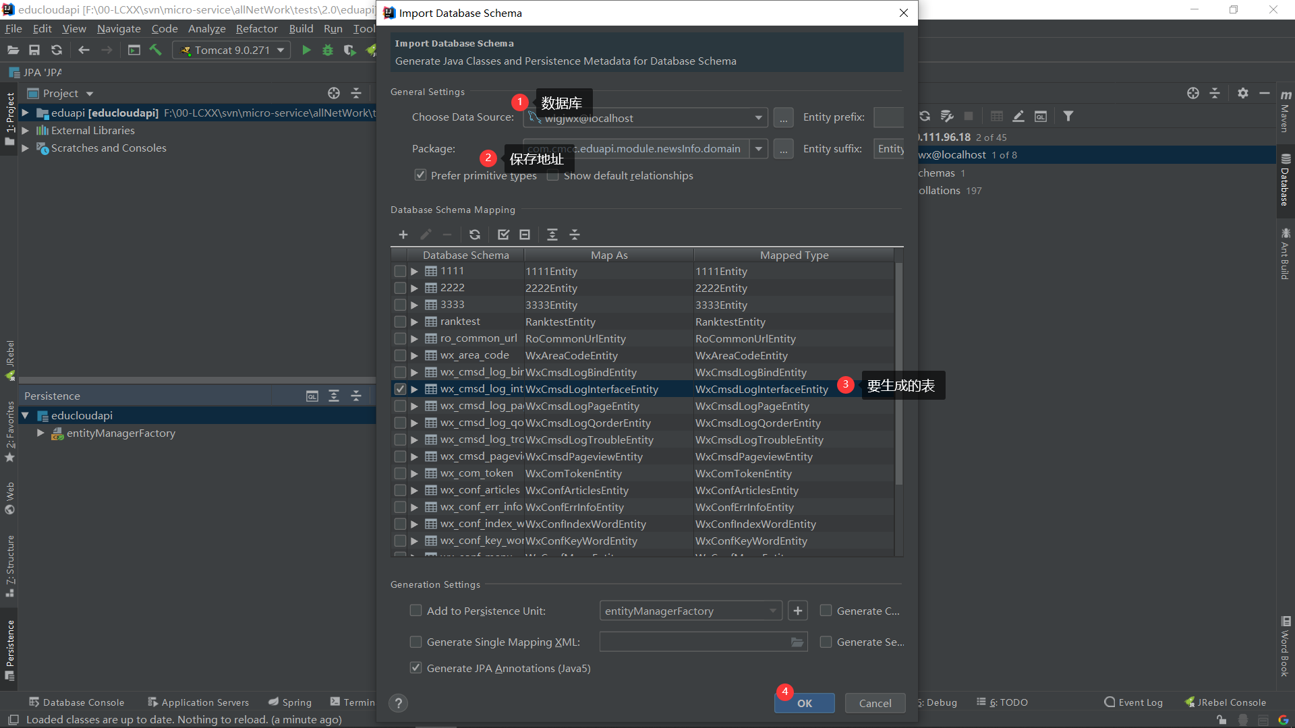The width and height of the screenshot is (1295, 728).
Task: Open the Choose Data Source dropdown
Action: (759, 118)
